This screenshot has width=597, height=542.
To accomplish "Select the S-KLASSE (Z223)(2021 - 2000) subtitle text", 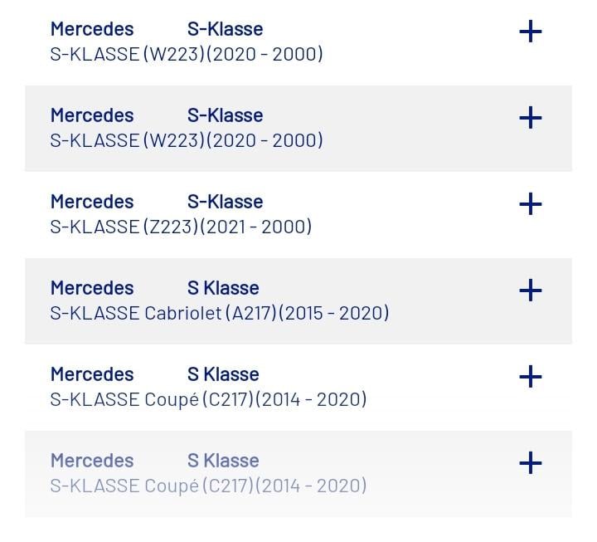I will pos(181,227).
